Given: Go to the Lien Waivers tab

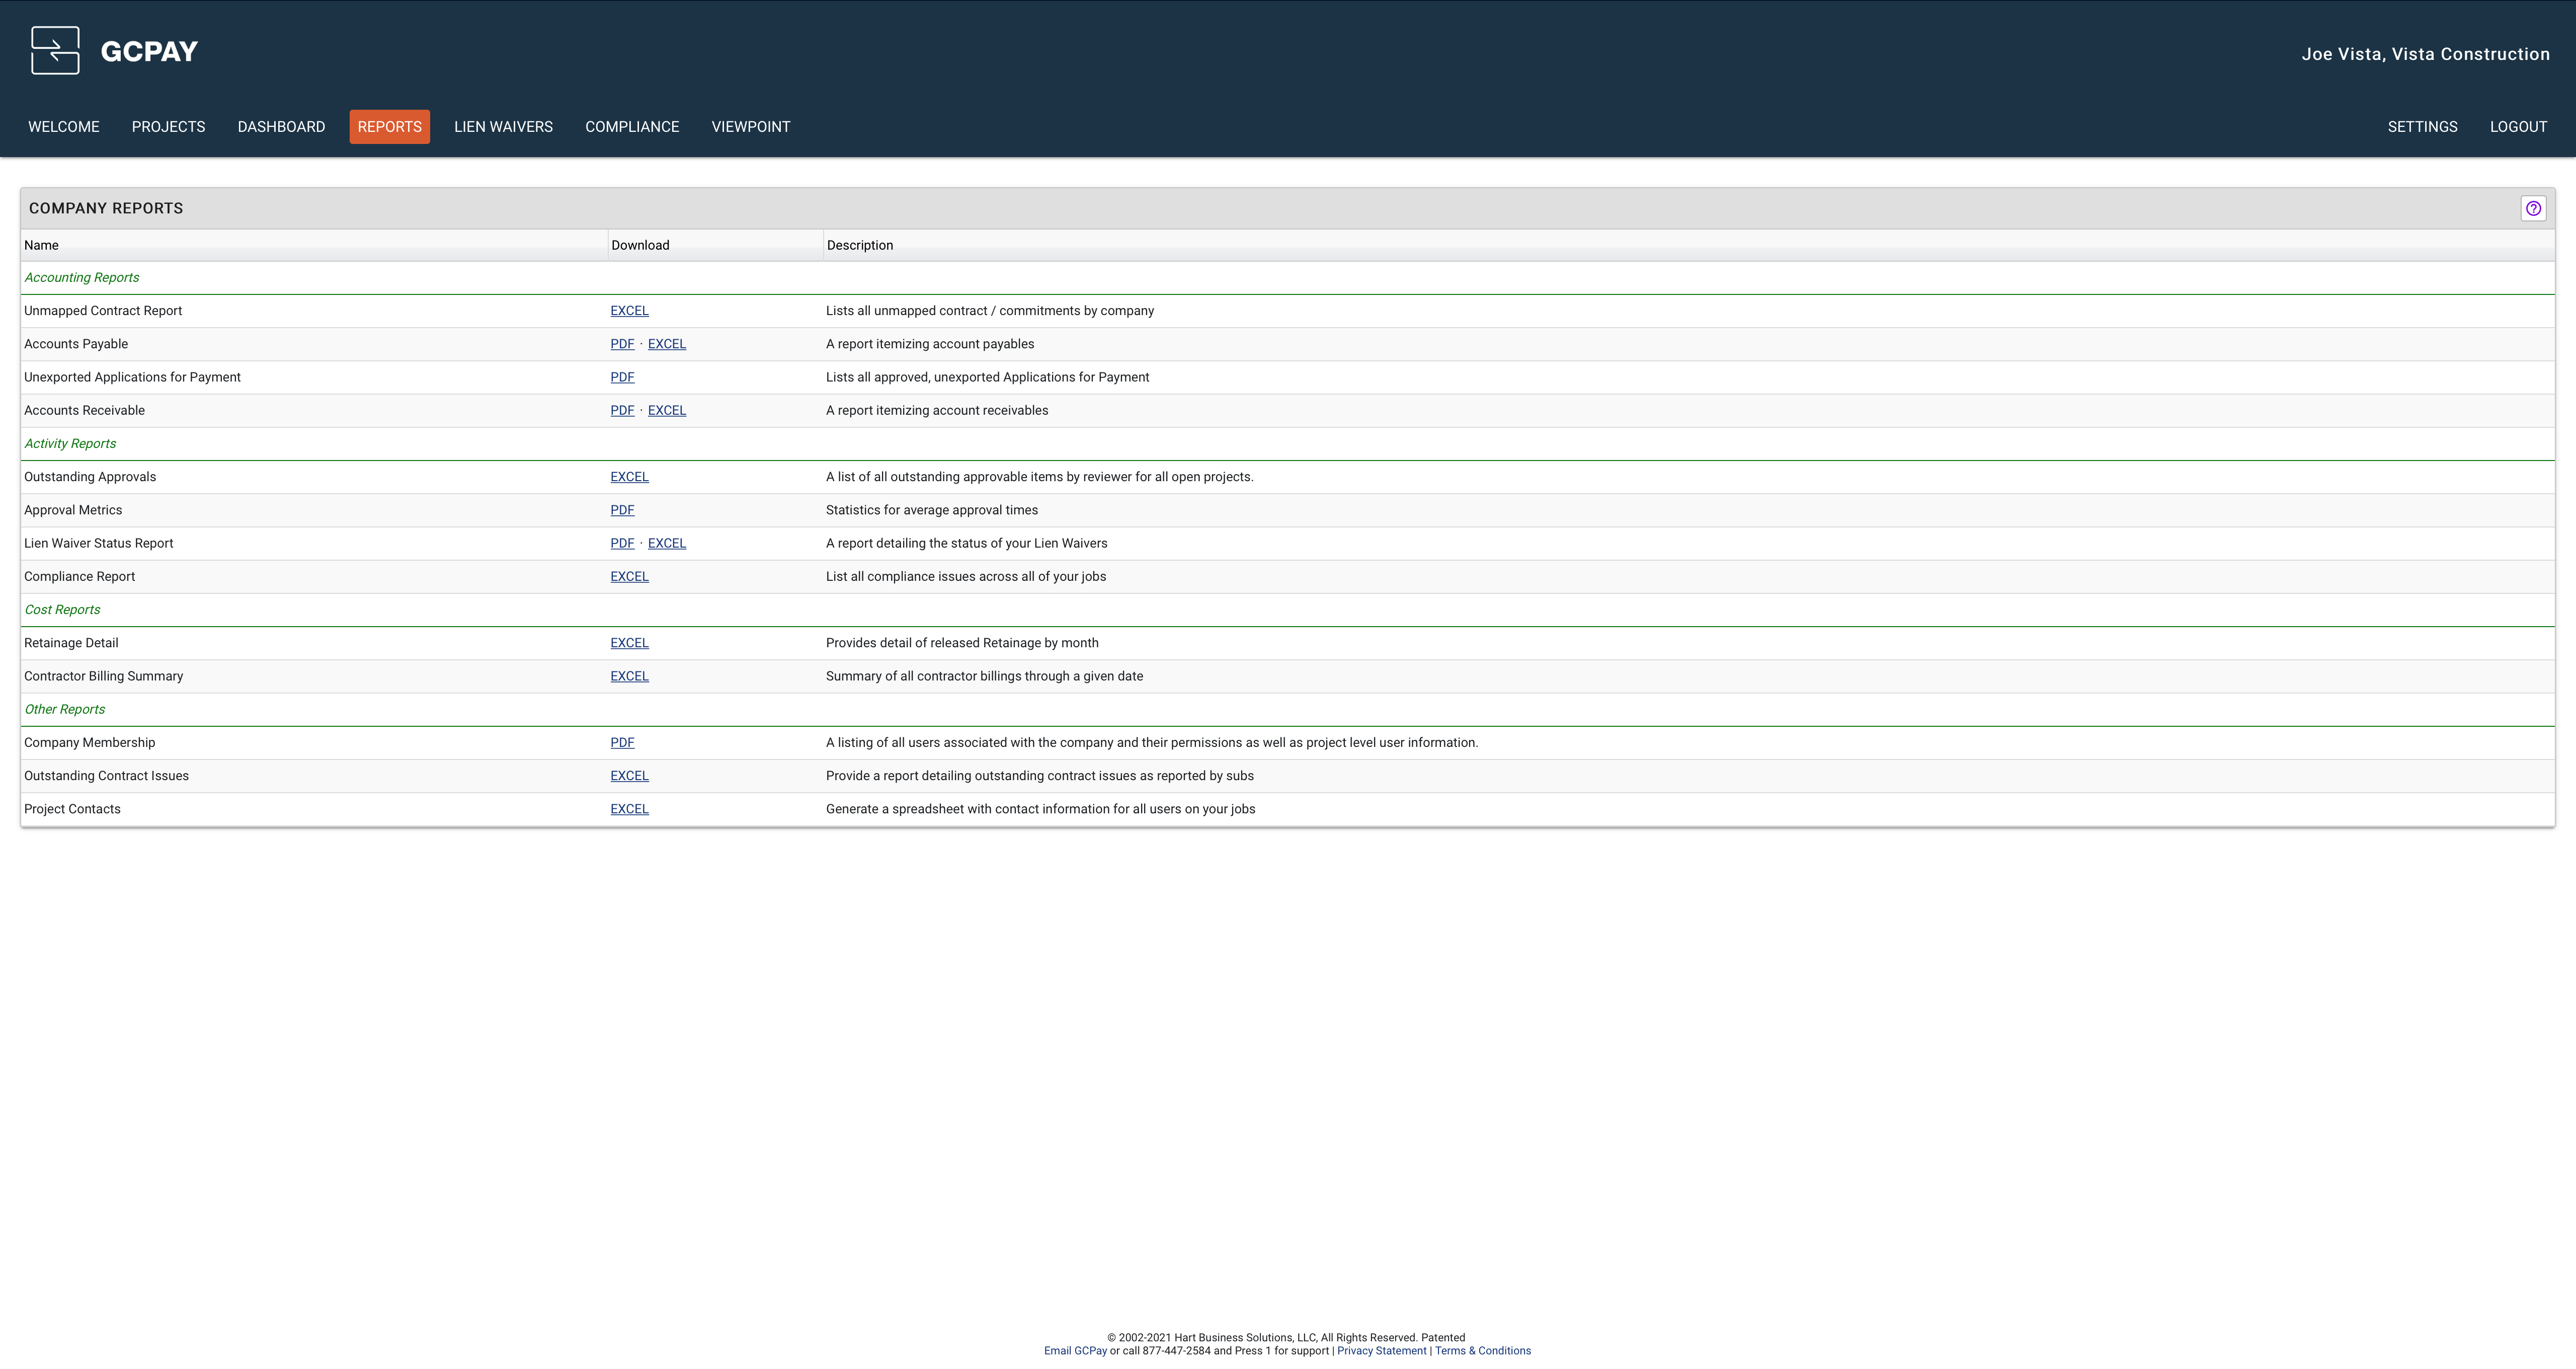Looking at the screenshot, I should (x=503, y=127).
